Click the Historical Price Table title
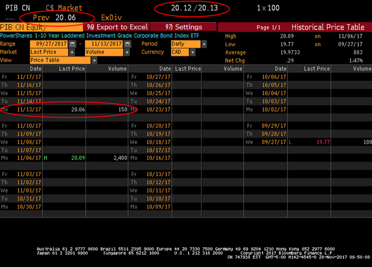 328,27
